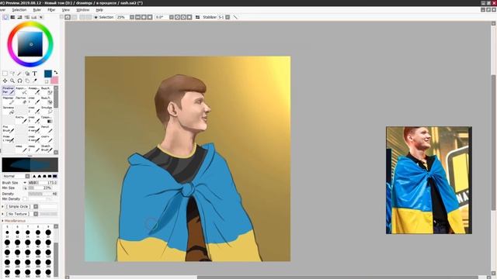This screenshot has width=497, height=279.
Task: Open the Brush Size scale dropdown
Action: tap(25, 183)
